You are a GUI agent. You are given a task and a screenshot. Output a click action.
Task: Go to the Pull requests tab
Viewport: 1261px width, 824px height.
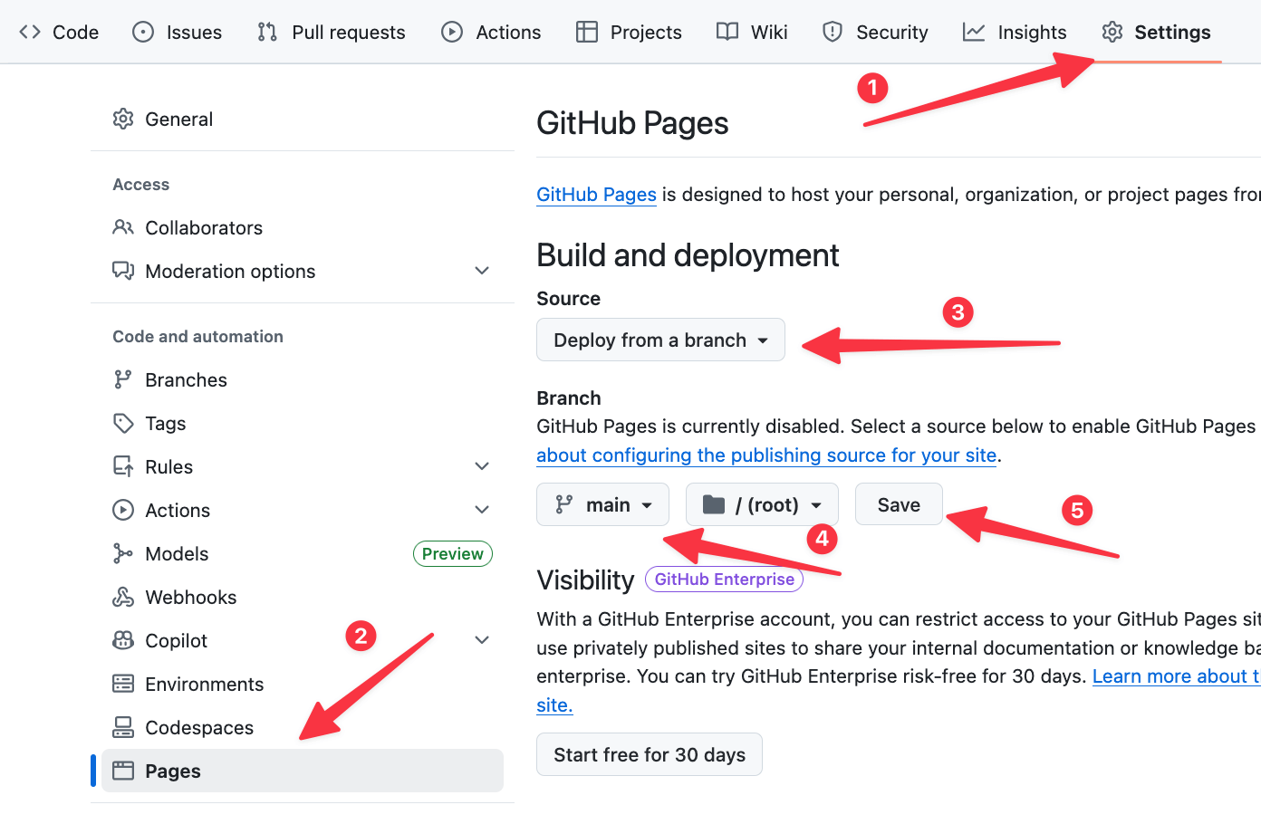(x=331, y=32)
